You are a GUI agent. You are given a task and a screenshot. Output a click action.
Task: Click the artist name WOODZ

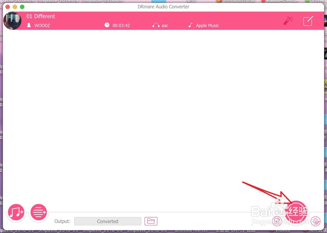coord(42,26)
